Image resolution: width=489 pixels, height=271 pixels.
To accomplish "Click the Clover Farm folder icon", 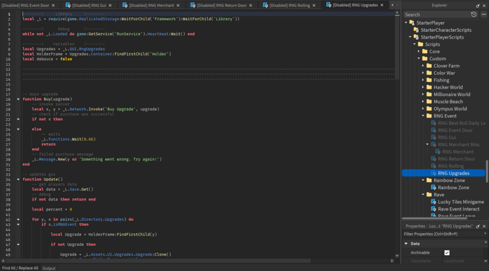I will coord(428,65).
